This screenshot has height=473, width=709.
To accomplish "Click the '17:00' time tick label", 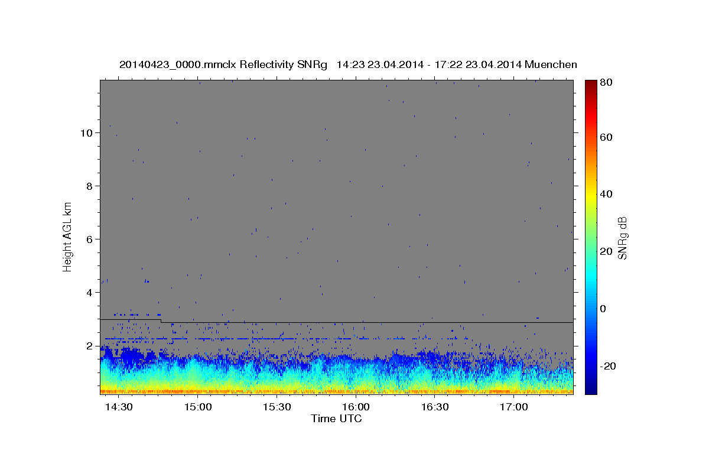I will point(514,407).
